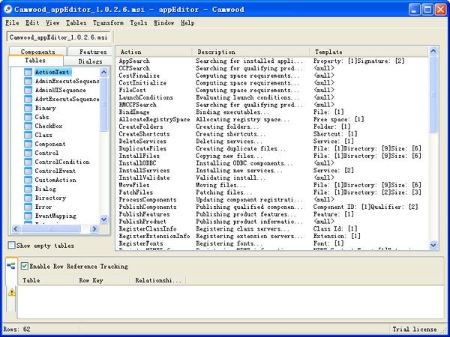Click the ControlEvent table icon

pyautogui.click(x=28, y=171)
